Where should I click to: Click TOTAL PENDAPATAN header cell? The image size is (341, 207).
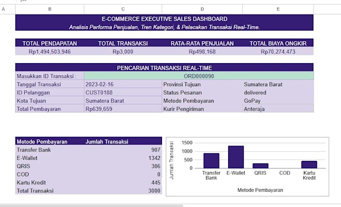[50, 43]
